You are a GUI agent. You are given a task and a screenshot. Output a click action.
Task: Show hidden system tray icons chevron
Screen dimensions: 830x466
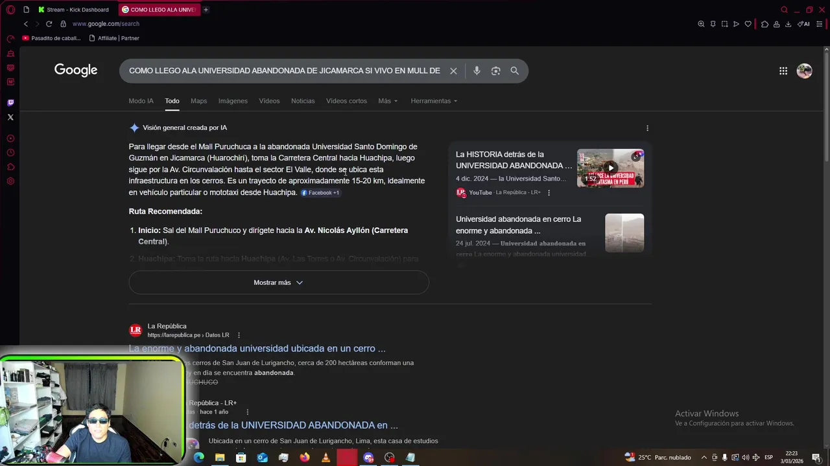click(x=704, y=458)
